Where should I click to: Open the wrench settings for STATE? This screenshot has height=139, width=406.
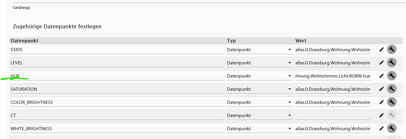click(x=392, y=49)
